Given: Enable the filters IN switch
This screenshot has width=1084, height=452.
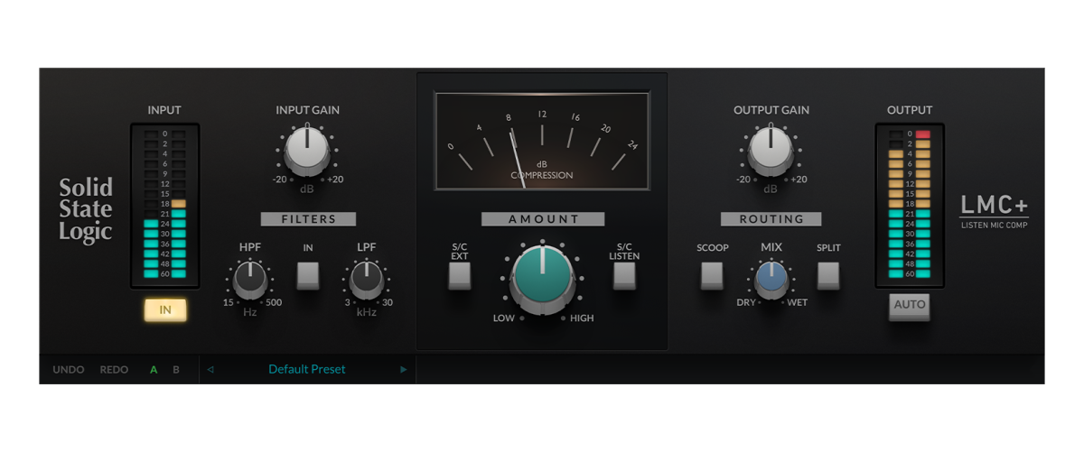Looking at the screenshot, I should pyautogui.click(x=308, y=275).
